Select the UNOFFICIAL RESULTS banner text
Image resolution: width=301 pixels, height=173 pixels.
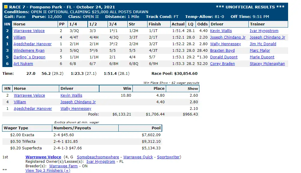(250, 7)
